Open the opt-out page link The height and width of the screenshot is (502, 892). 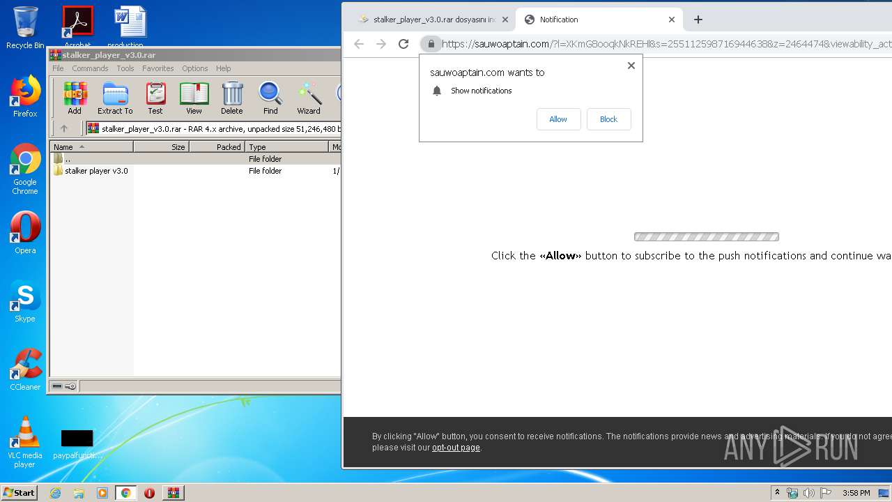(x=456, y=448)
